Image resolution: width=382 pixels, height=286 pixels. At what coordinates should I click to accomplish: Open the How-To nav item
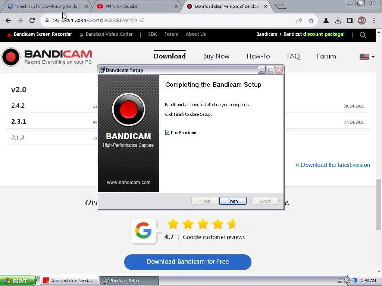click(x=258, y=56)
